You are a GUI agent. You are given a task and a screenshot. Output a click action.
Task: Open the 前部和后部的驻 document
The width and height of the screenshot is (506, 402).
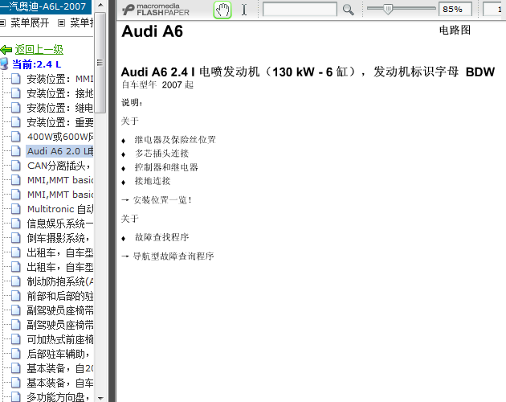[x=60, y=296]
